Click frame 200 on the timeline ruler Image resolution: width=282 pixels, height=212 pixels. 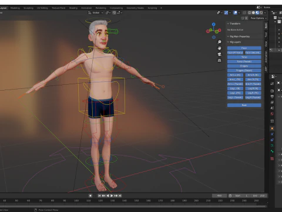(196, 201)
